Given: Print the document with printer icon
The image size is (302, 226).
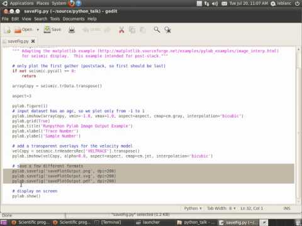Looking at the screenshot, I should 72,30.
